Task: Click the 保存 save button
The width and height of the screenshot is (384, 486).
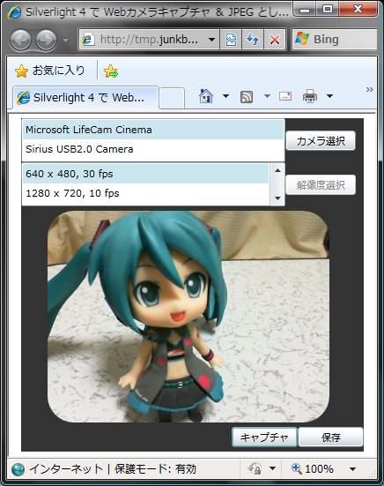Action: coord(330,437)
